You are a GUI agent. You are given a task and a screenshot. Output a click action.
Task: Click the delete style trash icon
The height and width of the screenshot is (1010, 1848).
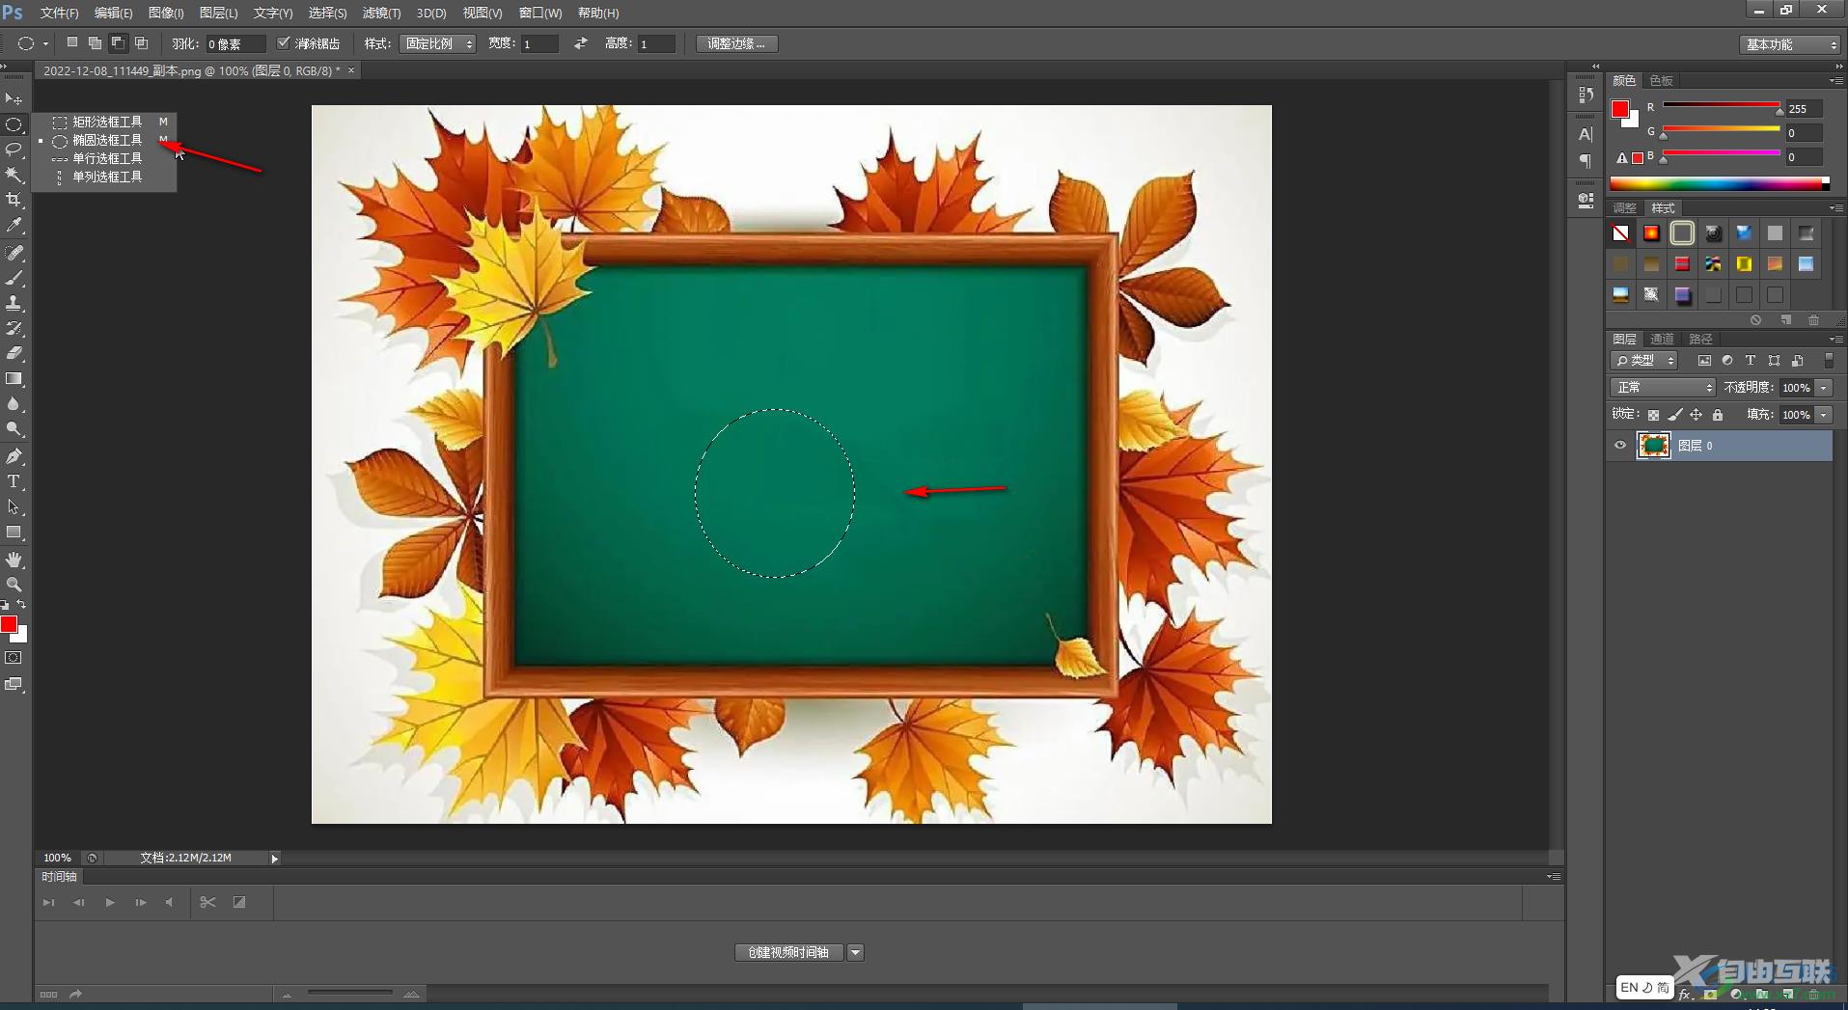pyautogui.click(x=1813, y=320)
